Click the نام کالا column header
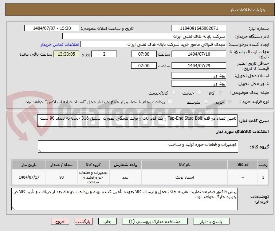 point(185,165)
